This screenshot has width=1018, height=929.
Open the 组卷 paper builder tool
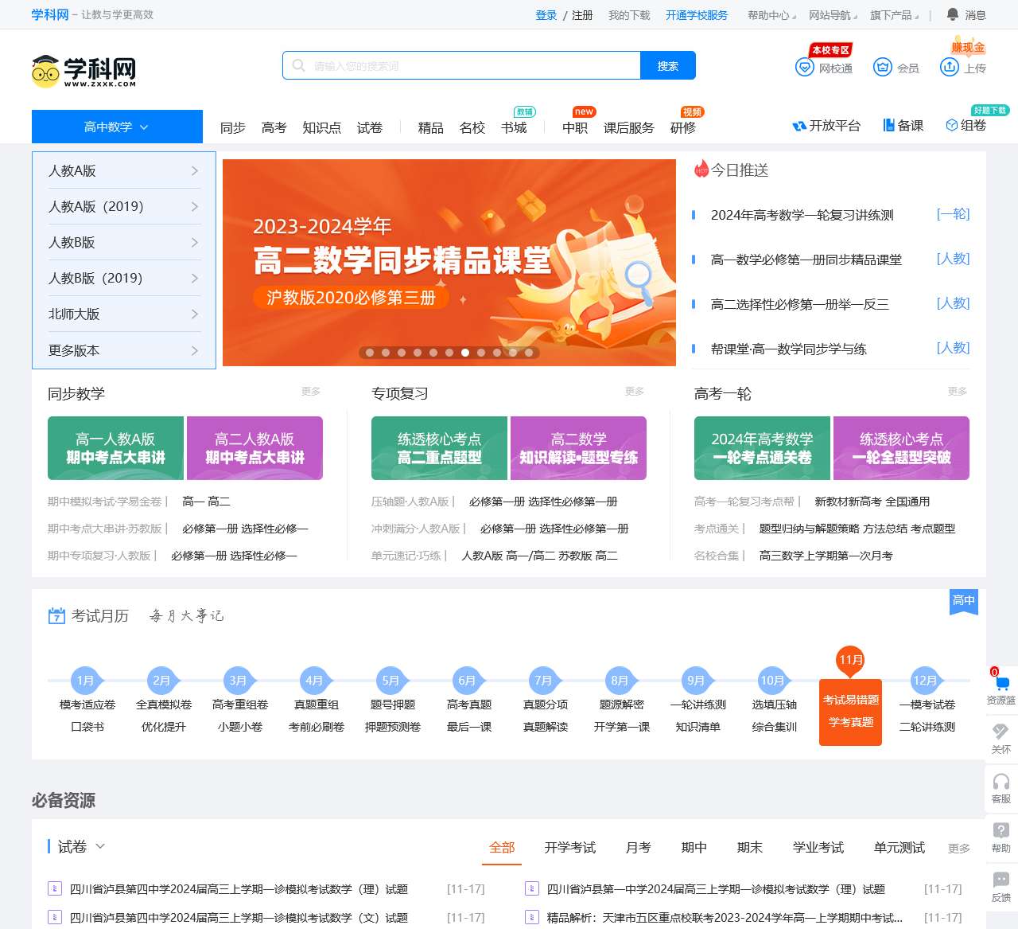click(x=965, y=126)
